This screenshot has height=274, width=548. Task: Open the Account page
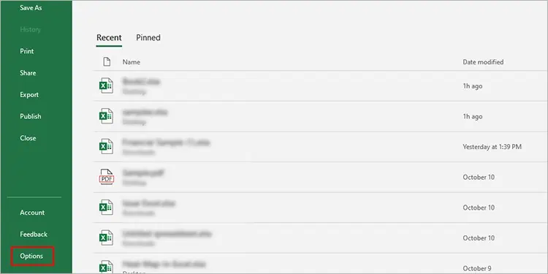[x=32, y=213]
